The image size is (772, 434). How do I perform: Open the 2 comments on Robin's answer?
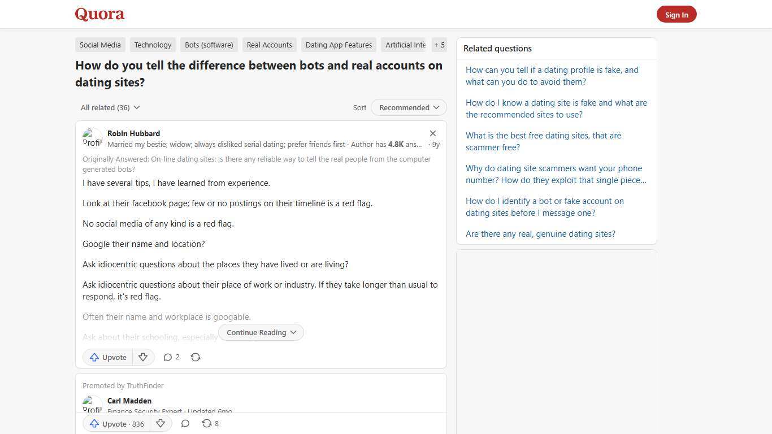(x=171, y=357)
